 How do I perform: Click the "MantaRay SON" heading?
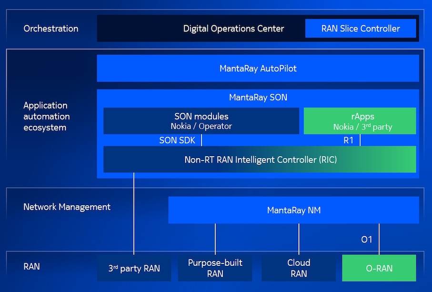[258, 97]
